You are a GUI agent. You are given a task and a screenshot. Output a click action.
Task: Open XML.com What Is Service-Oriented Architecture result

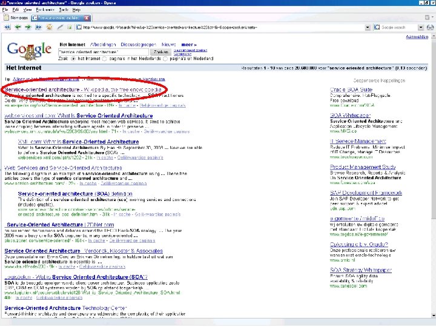click(78, 142)
